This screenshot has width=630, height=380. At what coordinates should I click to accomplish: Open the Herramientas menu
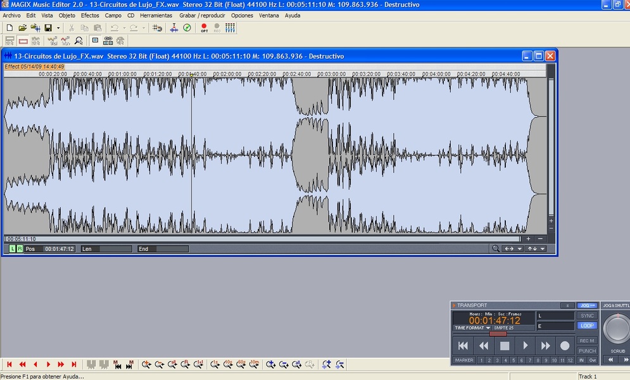click(156, 15)
